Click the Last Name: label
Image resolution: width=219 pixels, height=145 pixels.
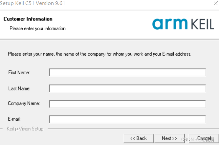click(x=19, y=88)
